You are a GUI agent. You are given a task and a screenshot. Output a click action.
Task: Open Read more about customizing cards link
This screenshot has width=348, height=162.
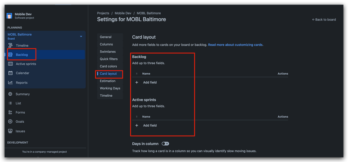(x=235, y=45)
